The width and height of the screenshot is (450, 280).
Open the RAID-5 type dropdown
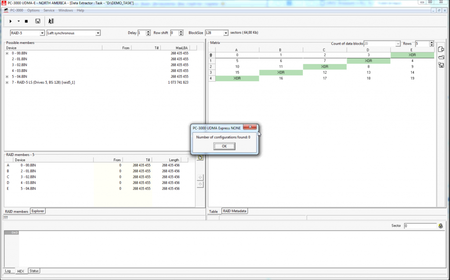[x=42, y=33]
